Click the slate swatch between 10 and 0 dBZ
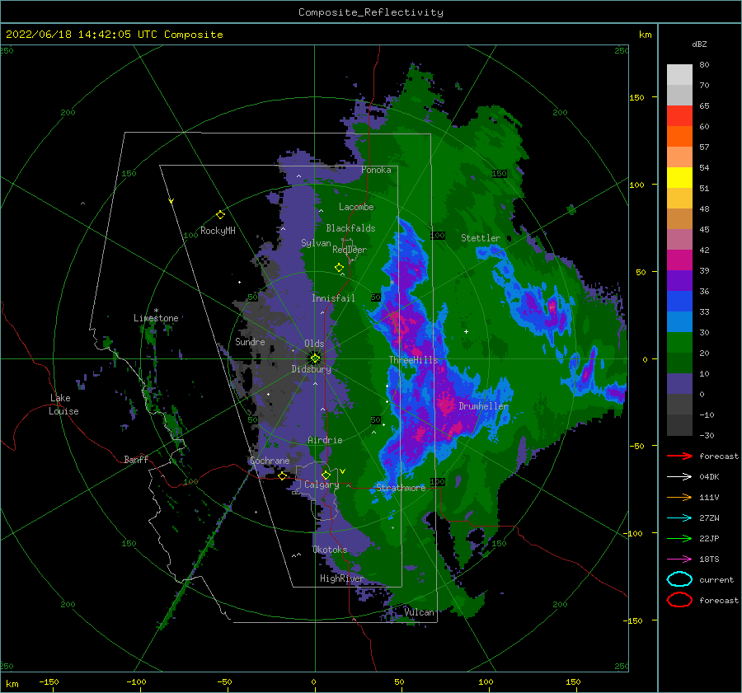This screenshot has height=693, width=742. point(679,384)
